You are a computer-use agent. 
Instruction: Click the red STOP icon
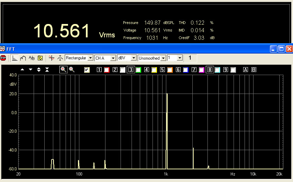point(3,58)
